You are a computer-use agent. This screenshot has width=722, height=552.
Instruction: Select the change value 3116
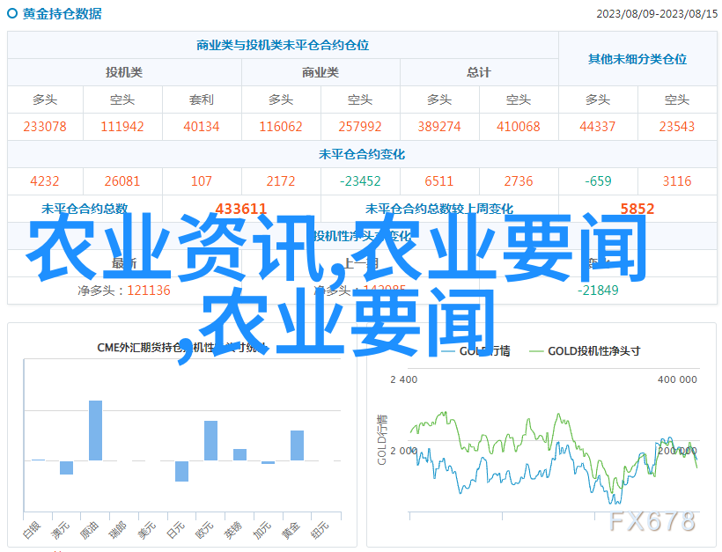click(677, 181)
